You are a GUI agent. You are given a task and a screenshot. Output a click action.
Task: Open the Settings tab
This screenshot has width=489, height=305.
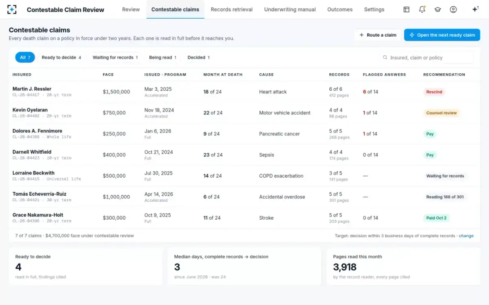(x=374, y=9)
